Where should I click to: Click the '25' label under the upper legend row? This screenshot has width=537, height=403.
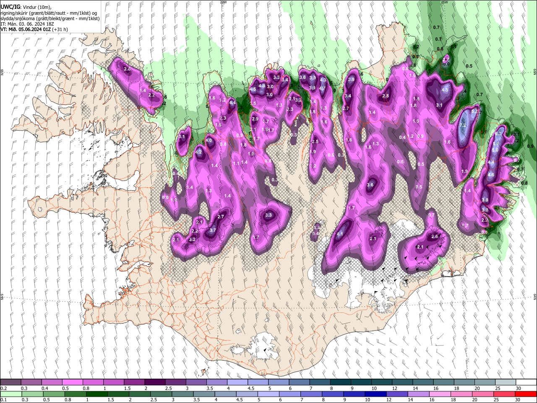click(497, 388)
